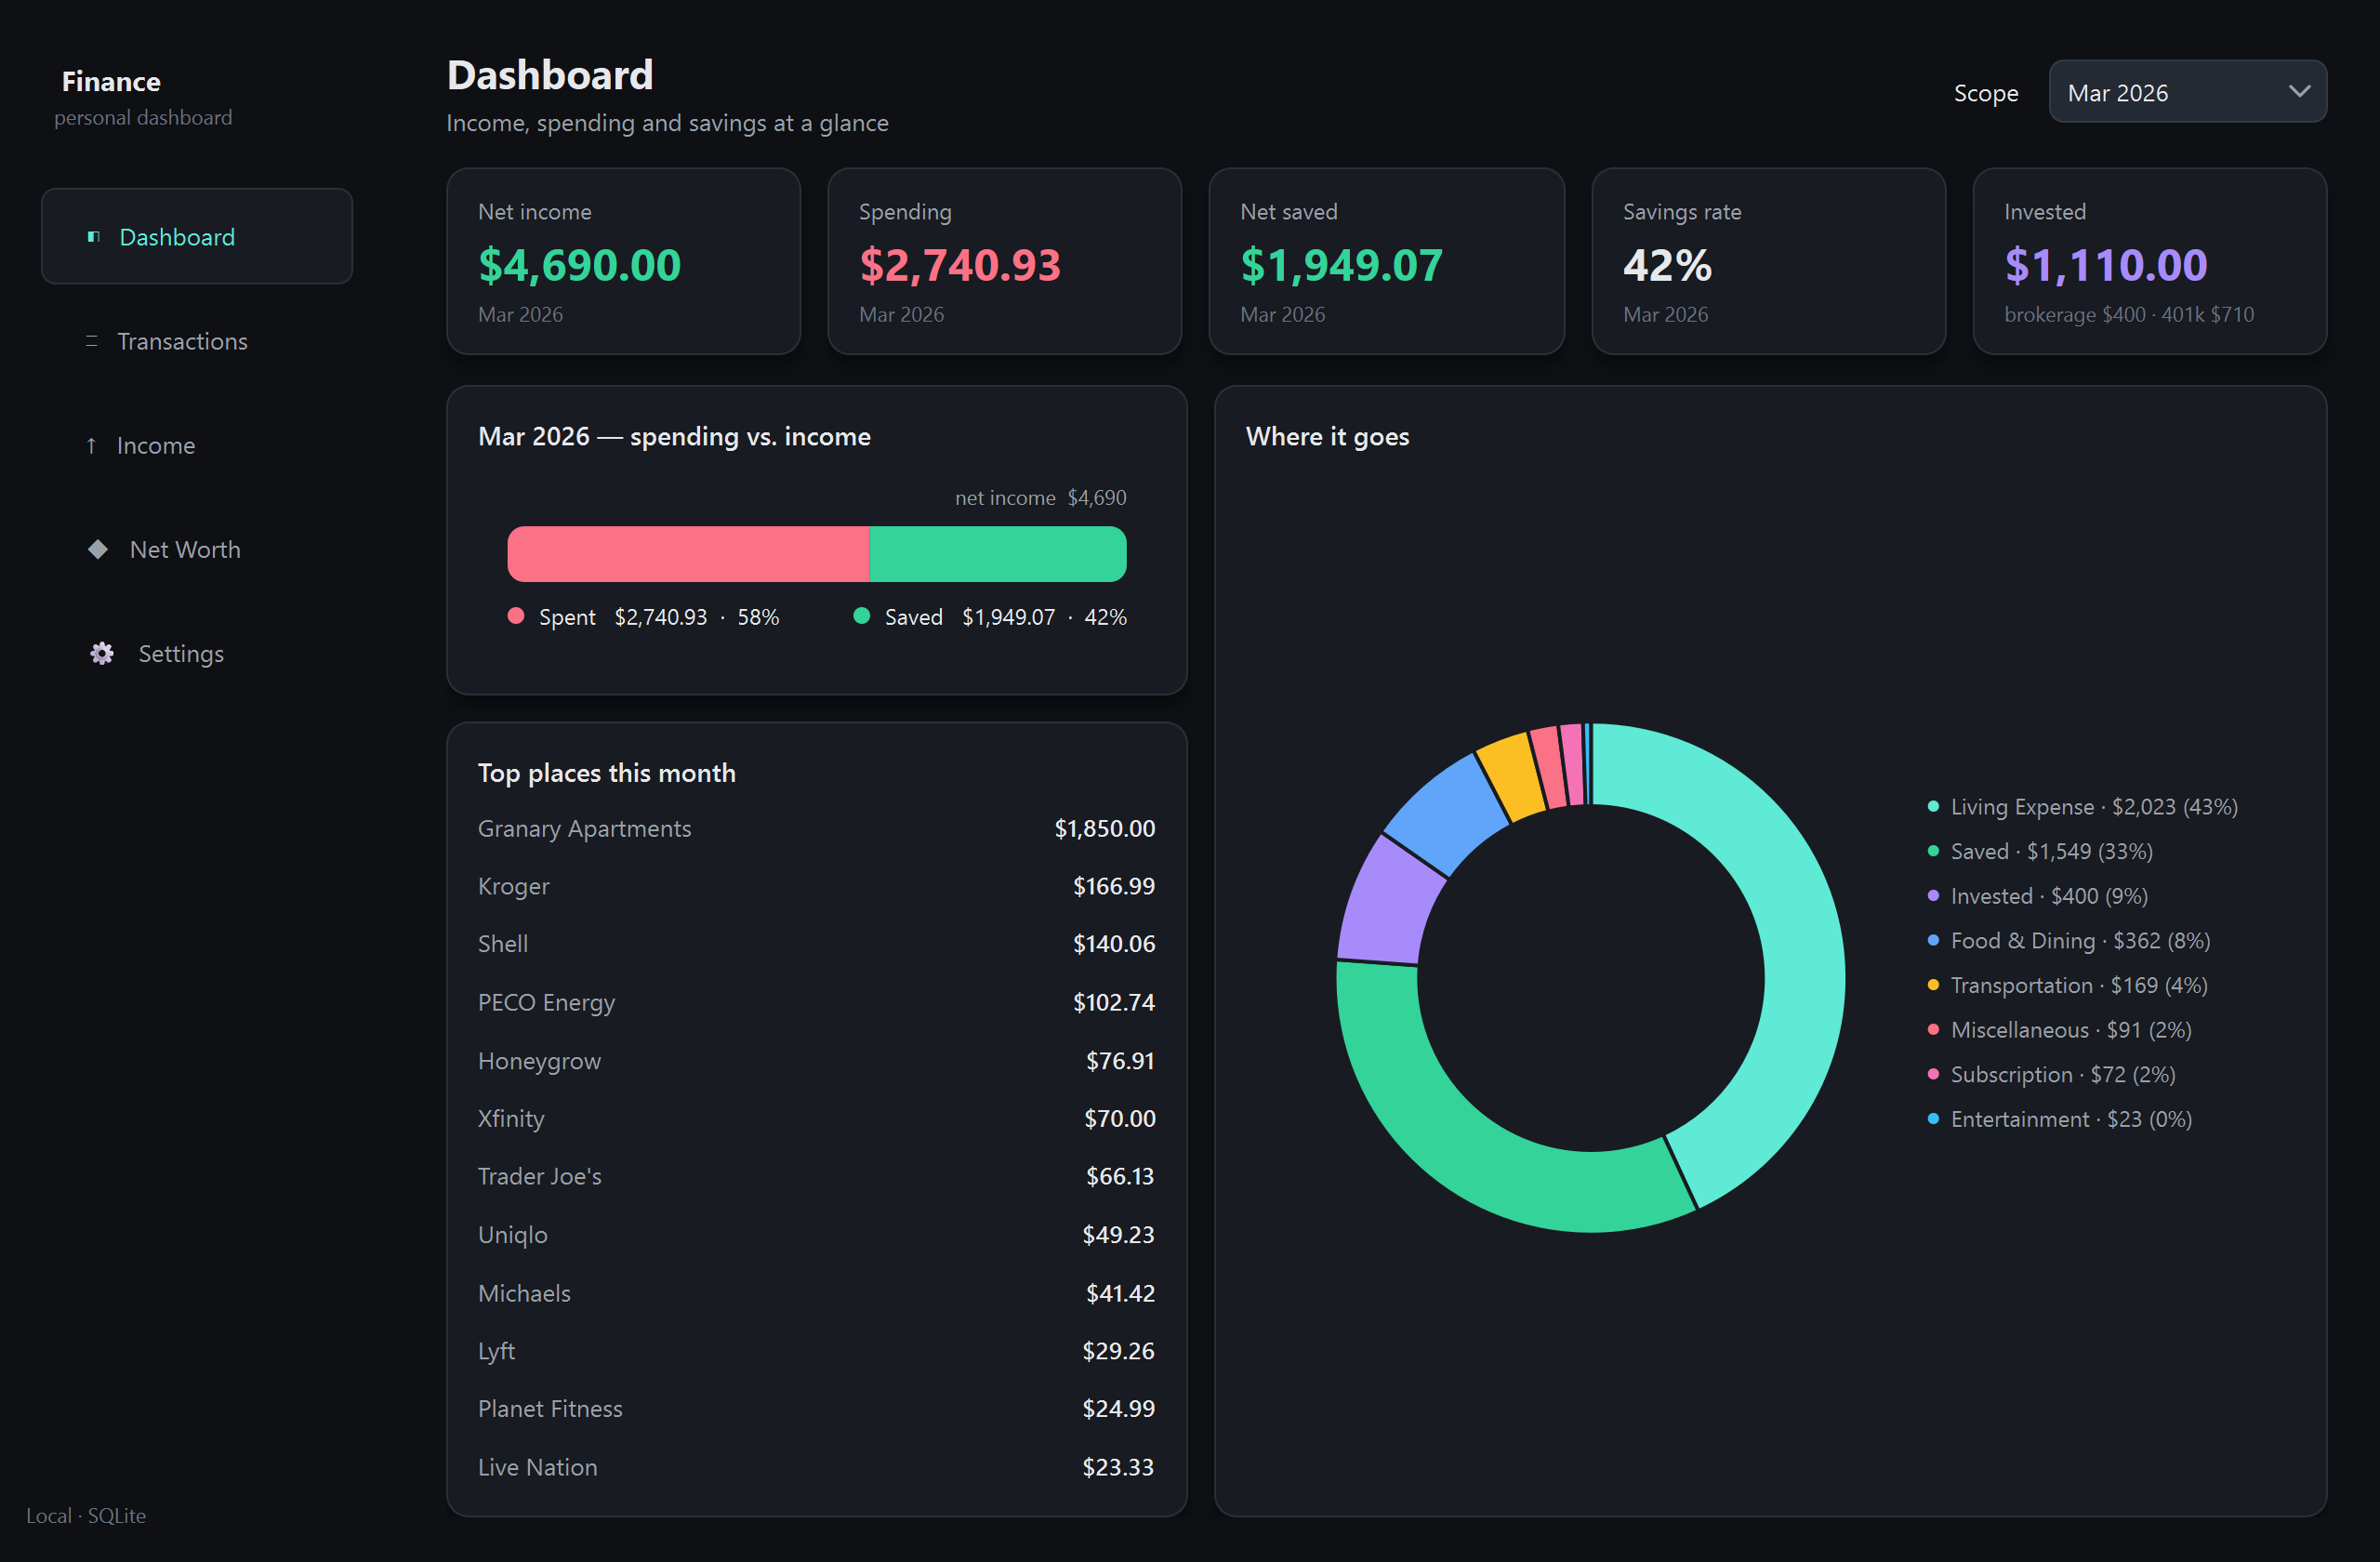Click the Transportation legend entry
Image resolution: width=2380 pixels, height=1562 pixels.
pos(2067,985)
